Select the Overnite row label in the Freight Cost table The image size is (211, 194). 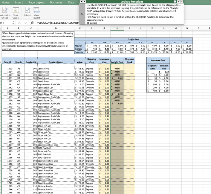tap(80, 52)
